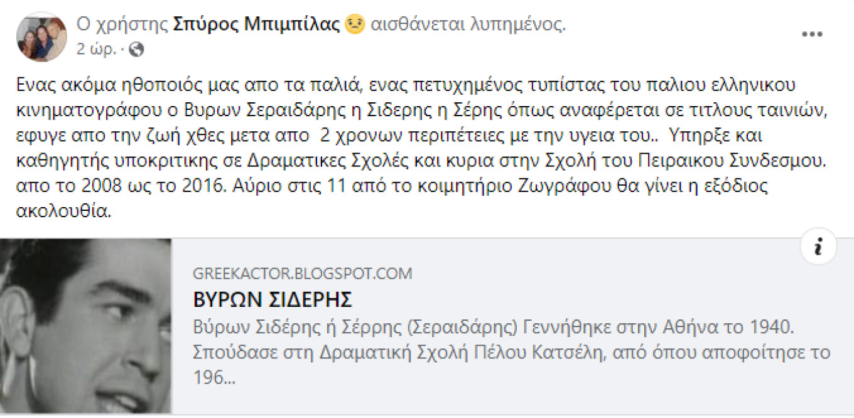This screenshot has height=418, width=854.
Task: Click the globe public audience icon
Action: pyautogui.click(x=136, y=50)
